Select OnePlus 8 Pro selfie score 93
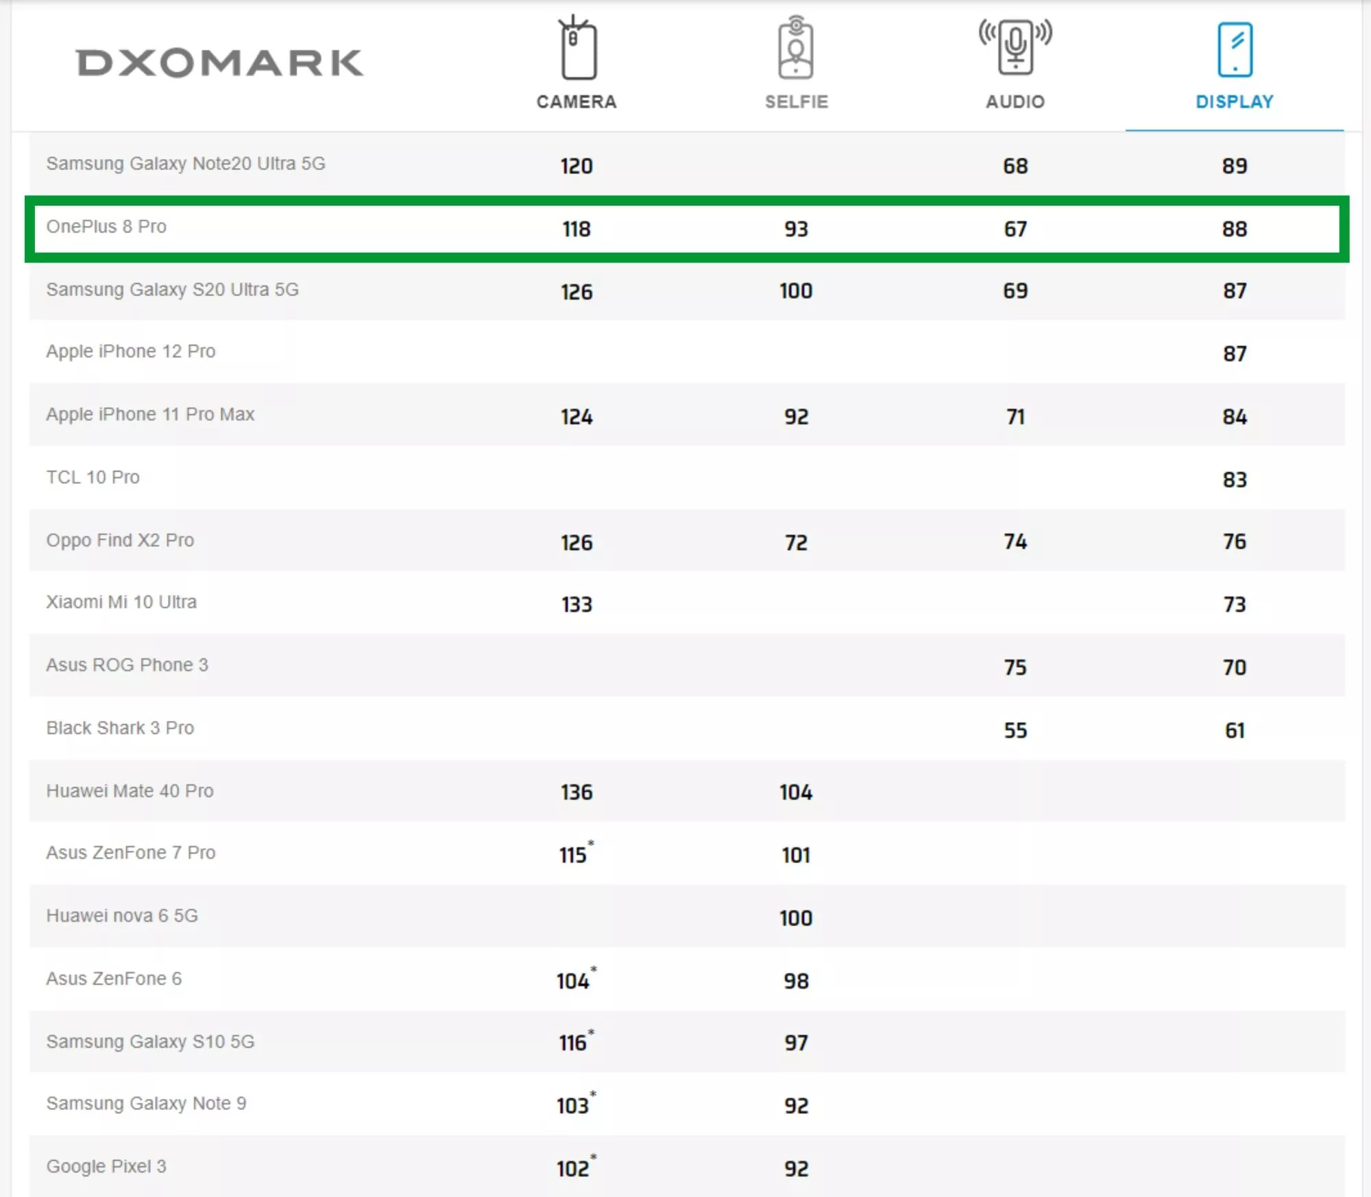1371x1197 pixels. tap(796, 230)
